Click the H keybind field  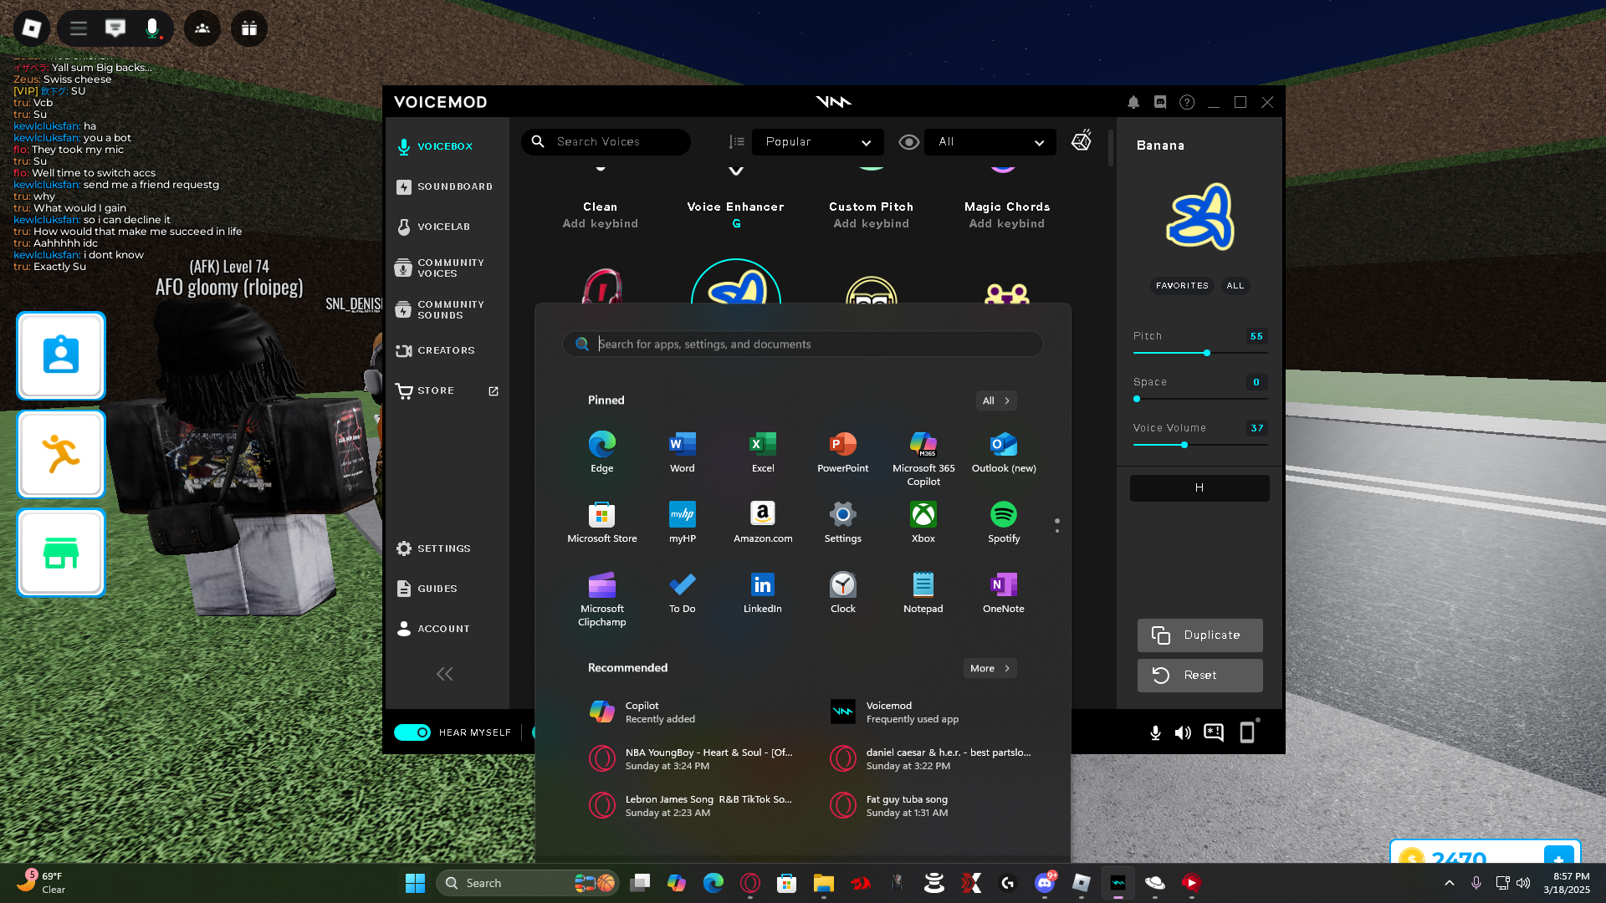click(1199, 488)
